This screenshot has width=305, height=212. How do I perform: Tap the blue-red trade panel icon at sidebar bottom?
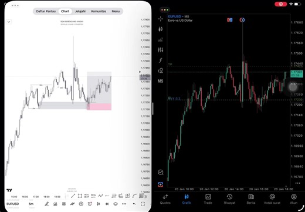[x=161, y=184]
